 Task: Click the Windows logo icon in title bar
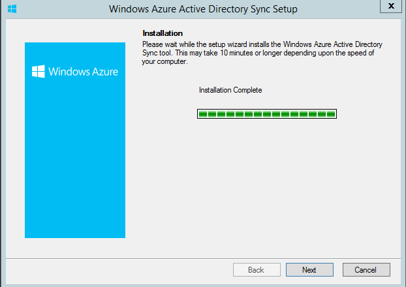[12, 8]
